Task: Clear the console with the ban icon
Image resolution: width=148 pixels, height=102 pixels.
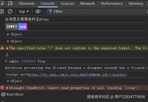Action: (x=10, y=11)
